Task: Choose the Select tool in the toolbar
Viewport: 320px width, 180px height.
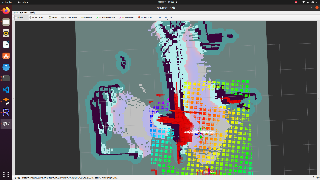Action: point(53,17)
